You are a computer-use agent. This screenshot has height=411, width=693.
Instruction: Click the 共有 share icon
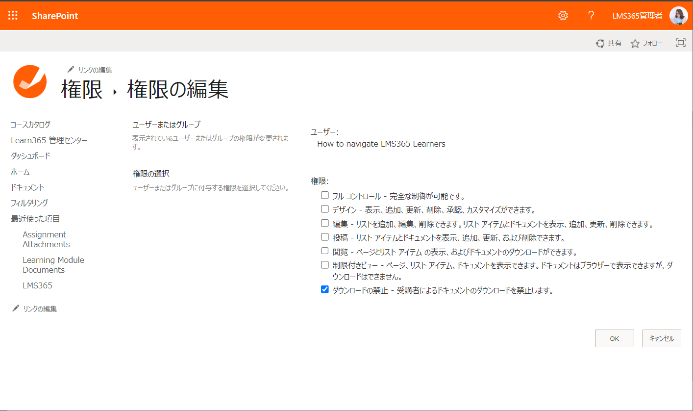[600, 44]
